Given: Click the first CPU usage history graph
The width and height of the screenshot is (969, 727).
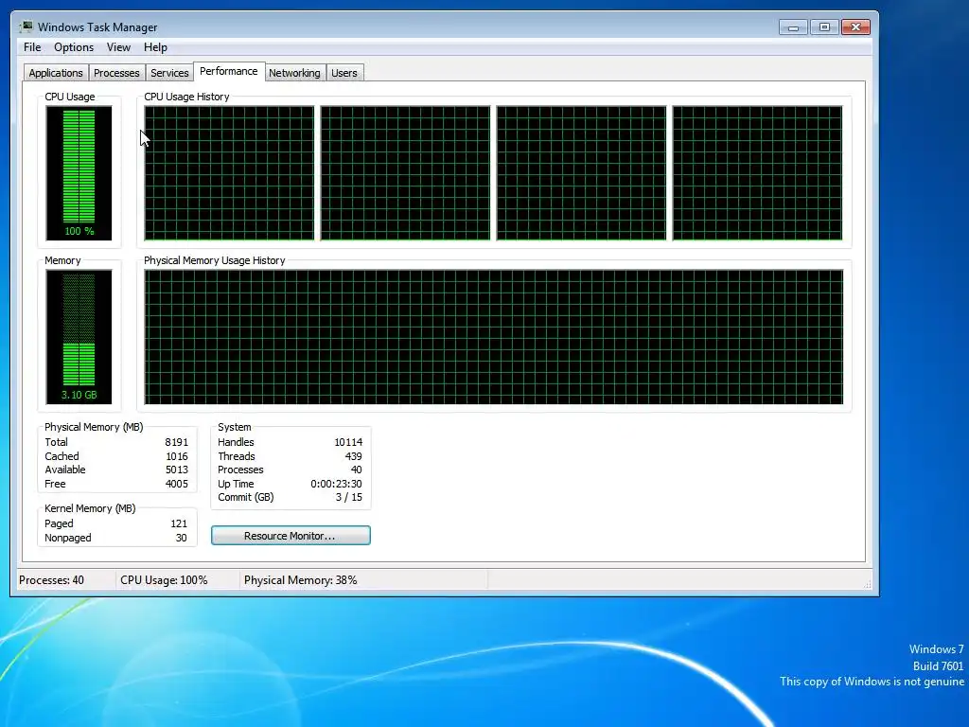Looking at the screenshot, I should [229, 173].
